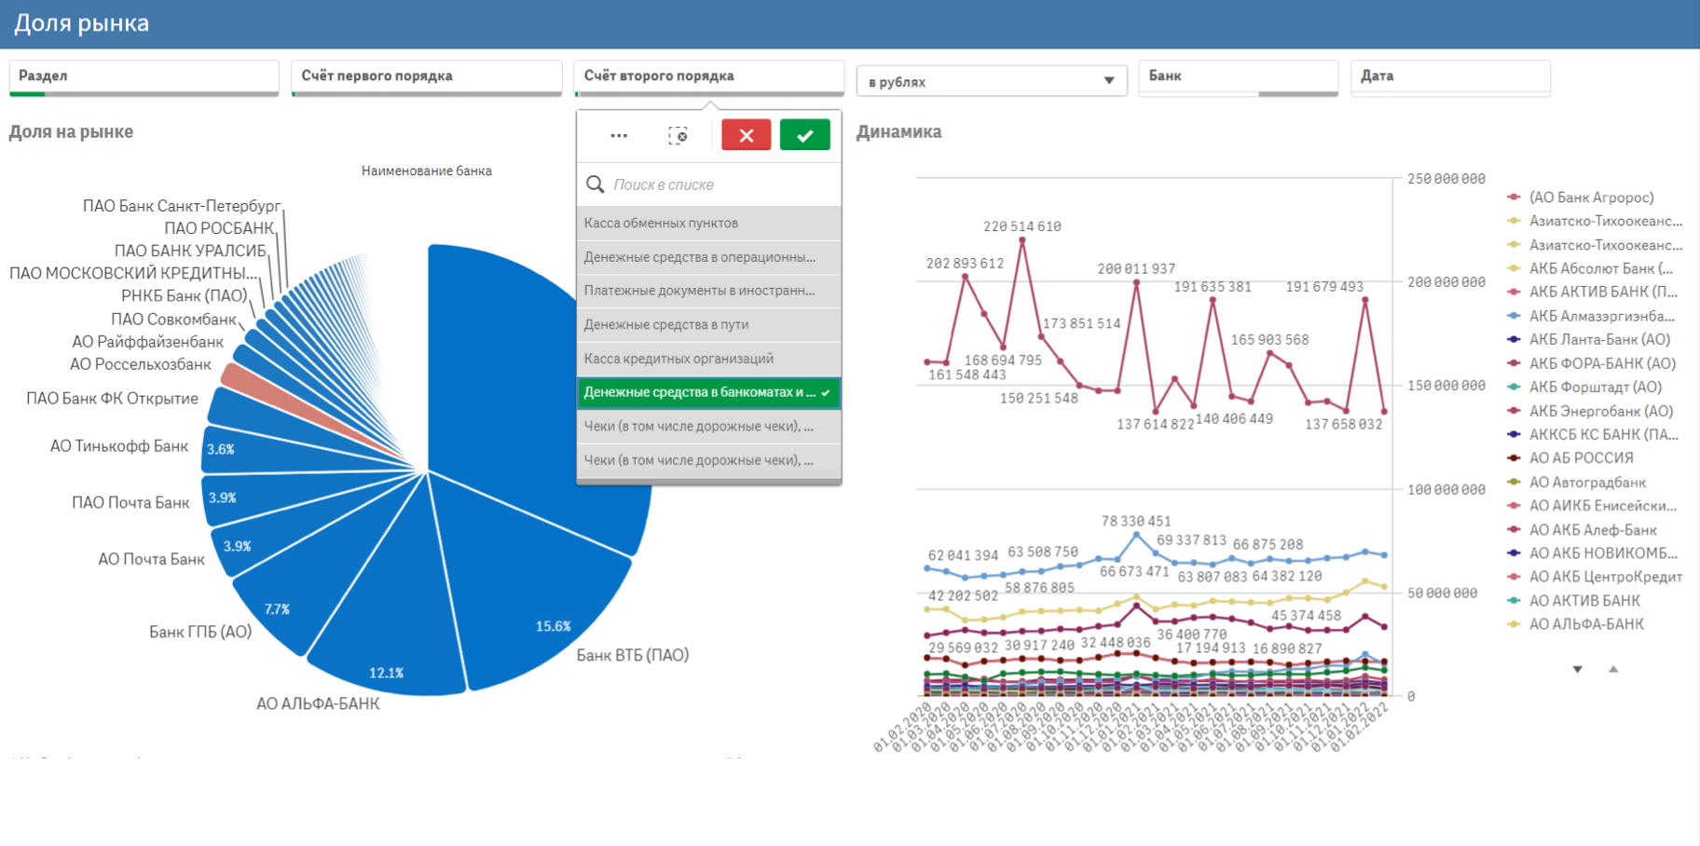Click the 'Доля рынка' sheet title

click(x=81, y=23)
